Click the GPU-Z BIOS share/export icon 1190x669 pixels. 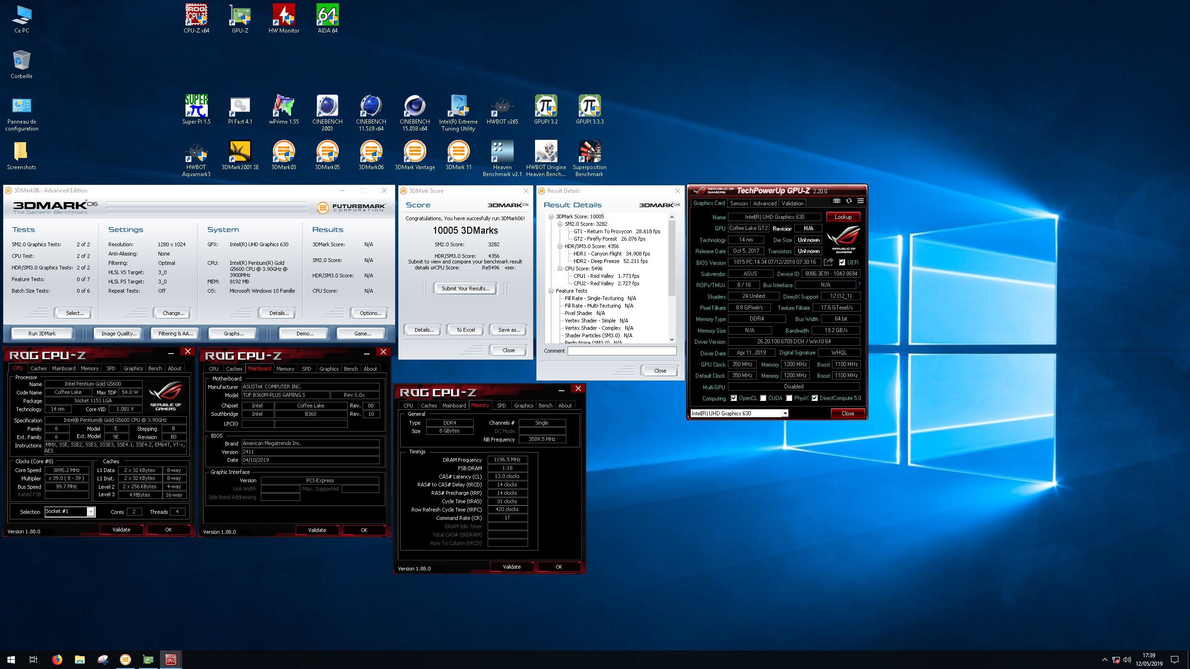click(x=828, y=262)
